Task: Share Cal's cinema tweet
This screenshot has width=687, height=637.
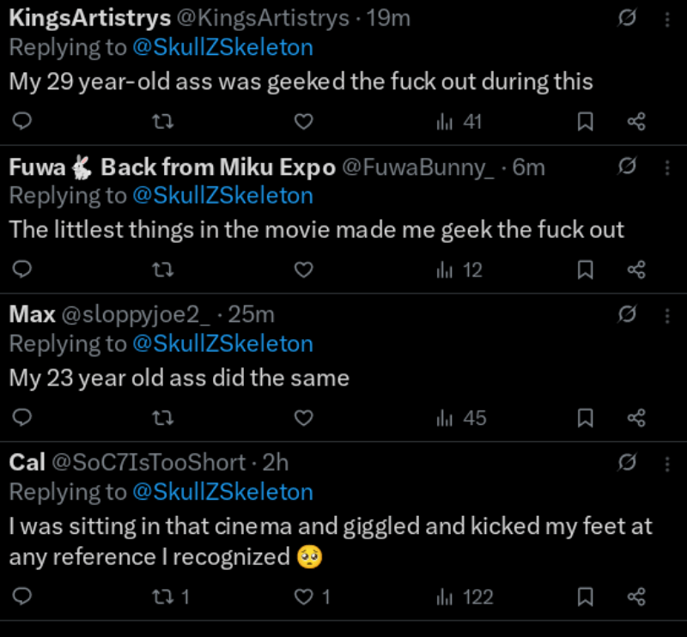Action: click(636, 597)
